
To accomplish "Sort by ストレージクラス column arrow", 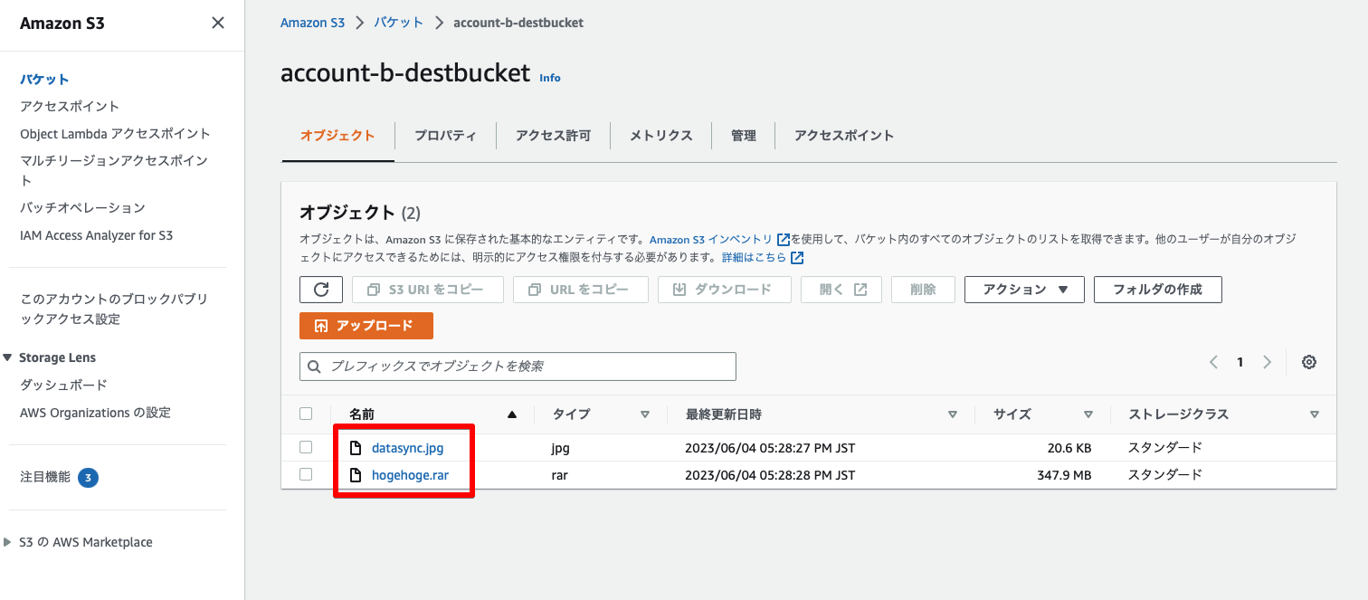I will [x=1315, y=414].
